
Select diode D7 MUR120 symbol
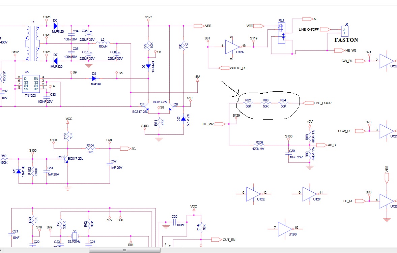tap(55, 61)
